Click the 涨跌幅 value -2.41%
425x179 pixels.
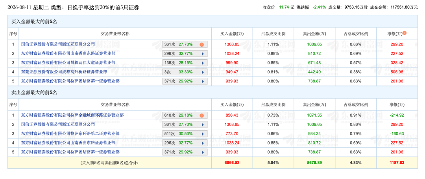coord(320,7)
